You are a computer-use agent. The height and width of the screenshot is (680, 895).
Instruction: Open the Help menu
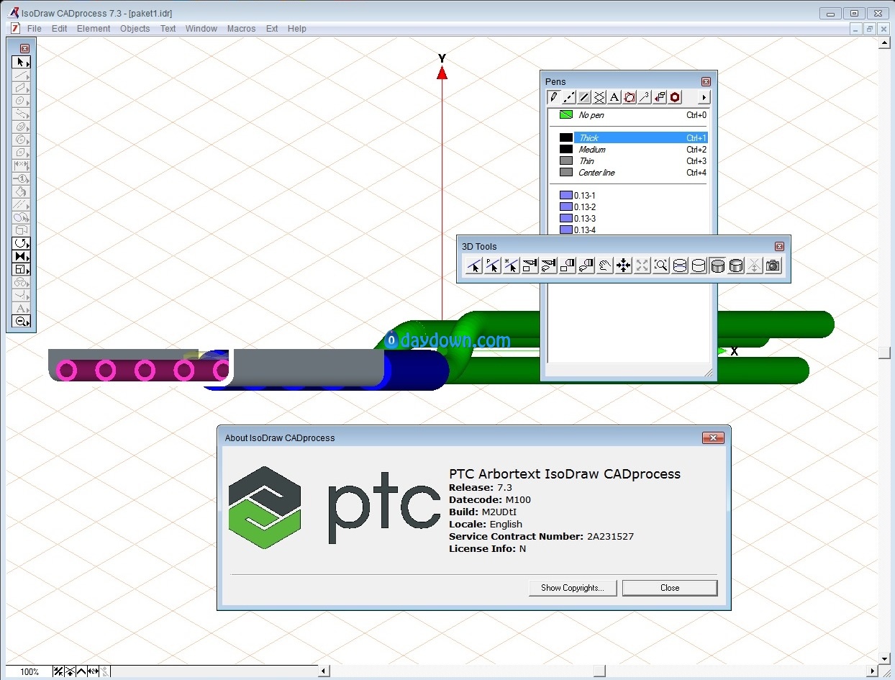pyautogui.click(x=296, y=29)
